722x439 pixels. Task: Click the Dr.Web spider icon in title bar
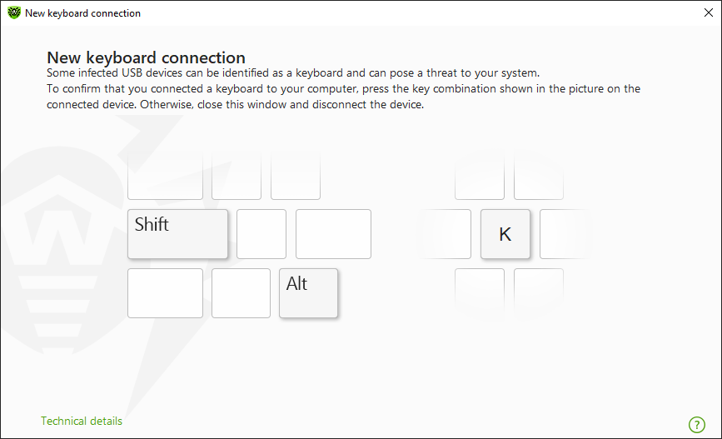(x=14, y=12)
